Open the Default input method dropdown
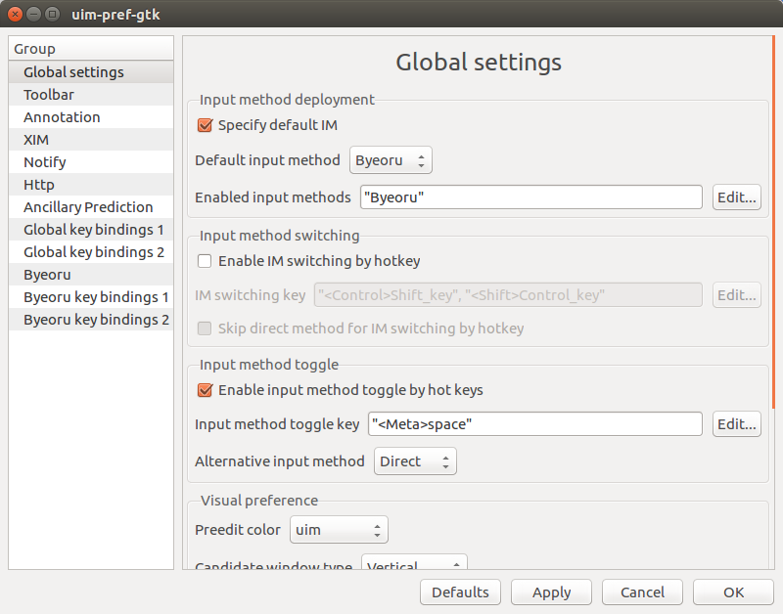Screen dimensions: 783x614 point(391,160)
